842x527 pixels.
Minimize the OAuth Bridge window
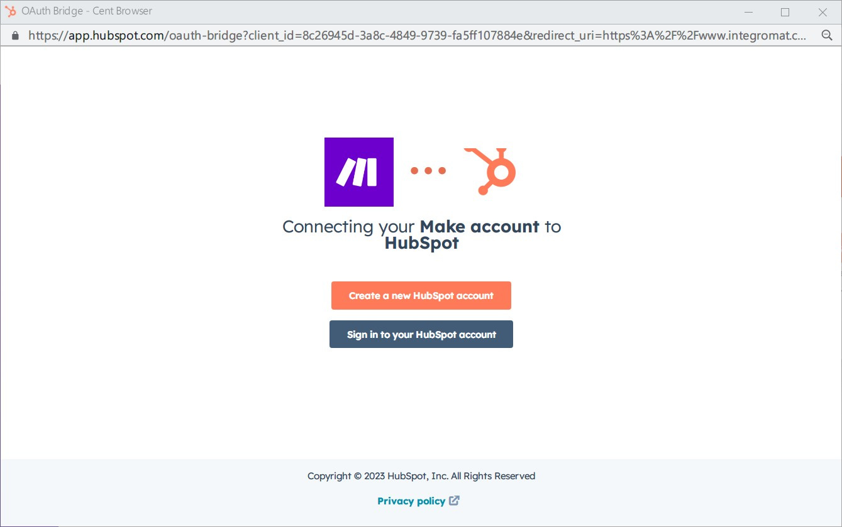click(x=748, y=12)
